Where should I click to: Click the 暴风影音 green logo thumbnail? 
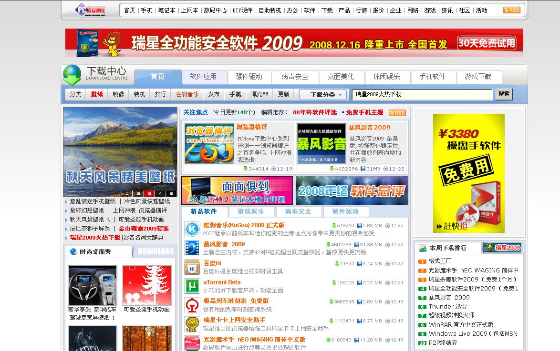pos(321,143)
